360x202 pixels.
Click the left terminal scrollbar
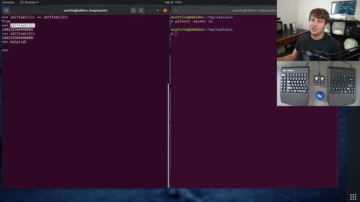coord(169,135)
